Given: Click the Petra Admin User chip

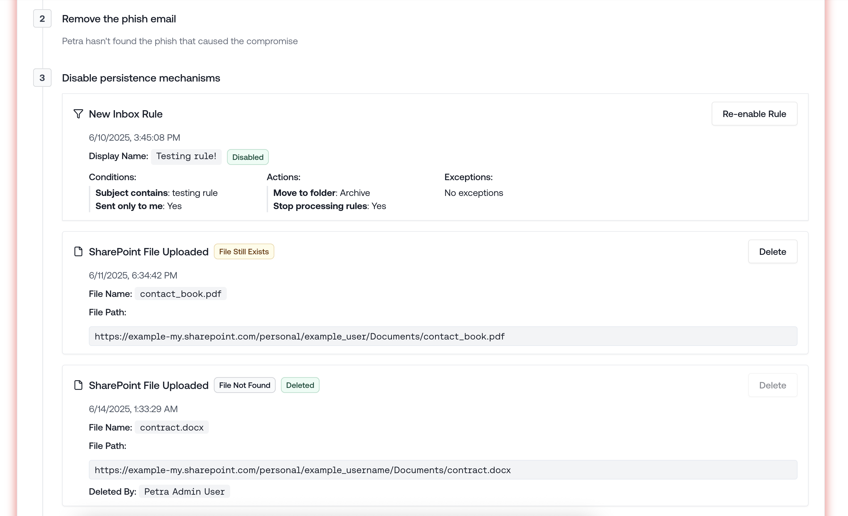Looking at the screenshot, I should 184,492.
